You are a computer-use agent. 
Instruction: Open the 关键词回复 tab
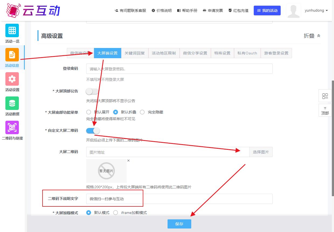click(x=135, y=53)
